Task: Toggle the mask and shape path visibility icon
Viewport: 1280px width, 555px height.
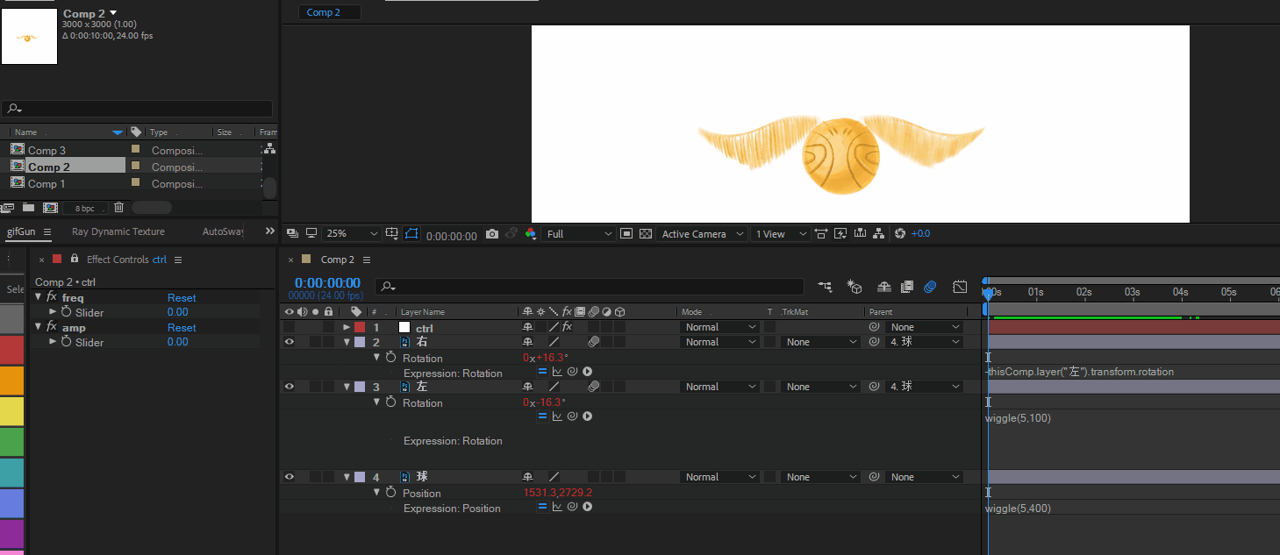Action: click(412, 234)
